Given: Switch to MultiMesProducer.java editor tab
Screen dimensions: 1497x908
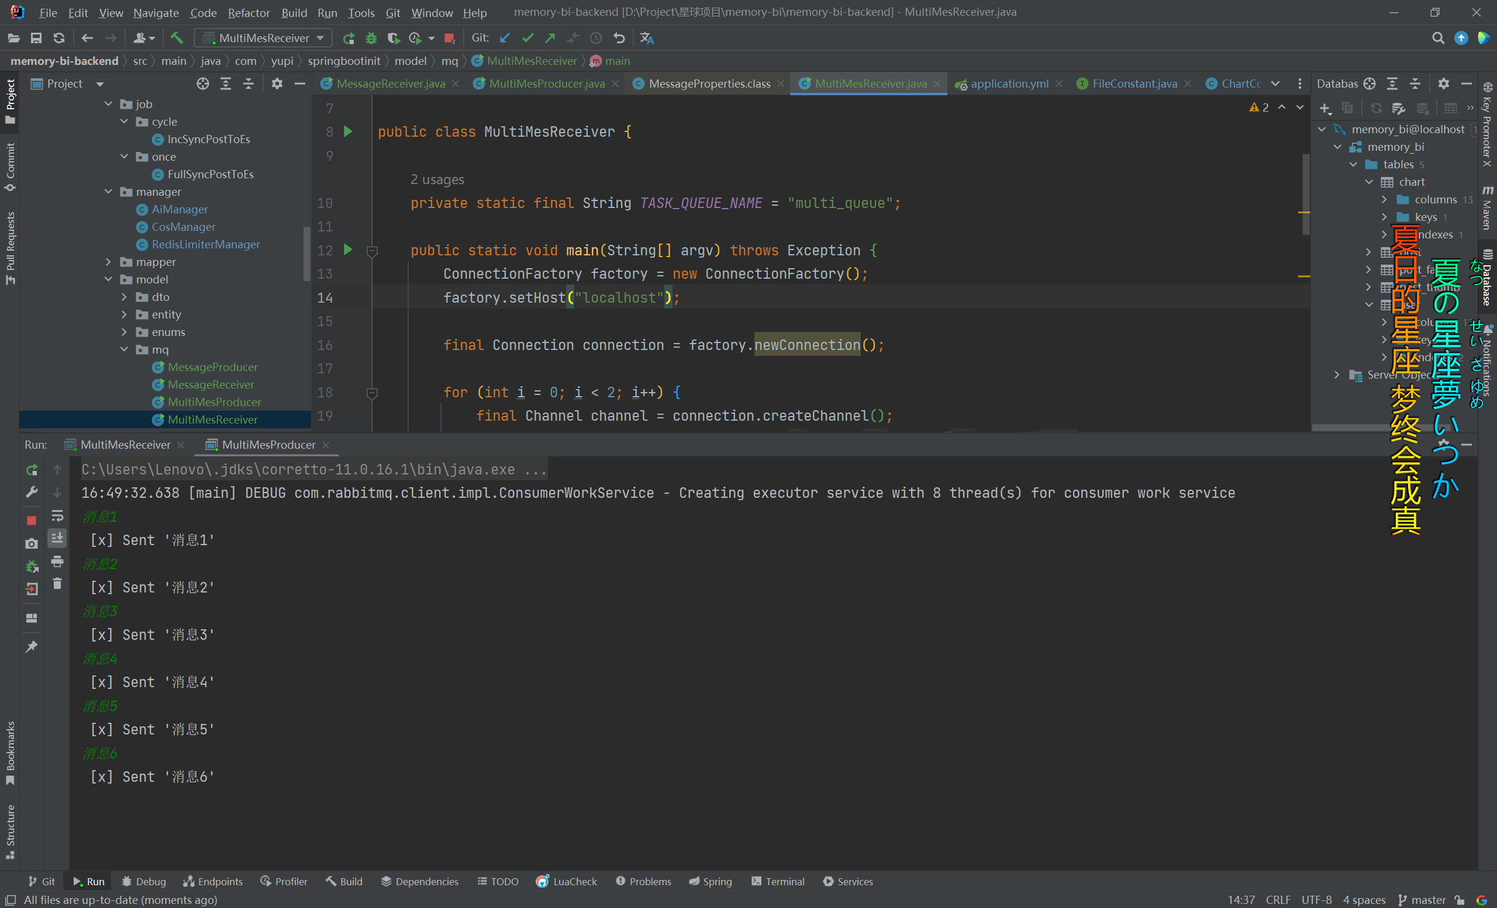Looking at the screenshot, I should click(546, 84).
